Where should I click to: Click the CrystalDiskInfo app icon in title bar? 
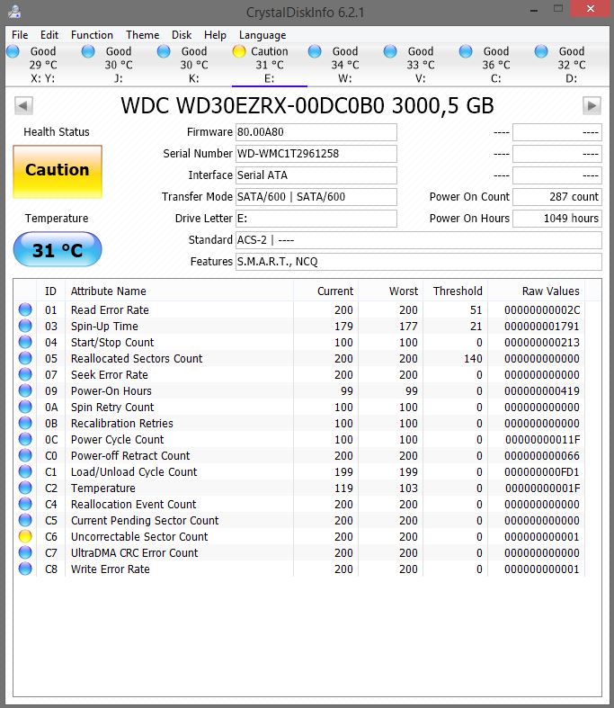[14, 12]
